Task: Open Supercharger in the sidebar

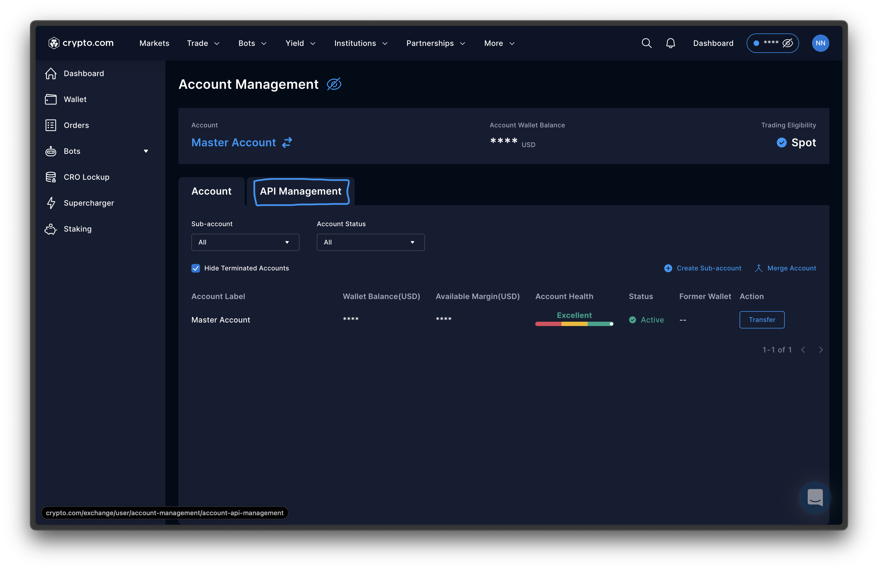Action: (89, 203)
